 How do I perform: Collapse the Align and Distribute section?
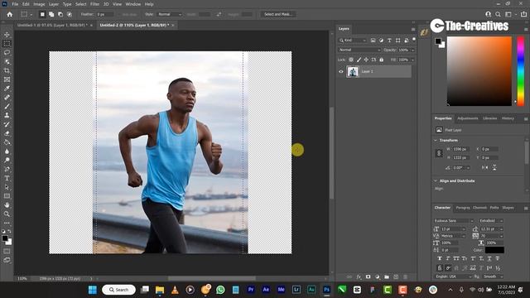[x=436, y=181]
